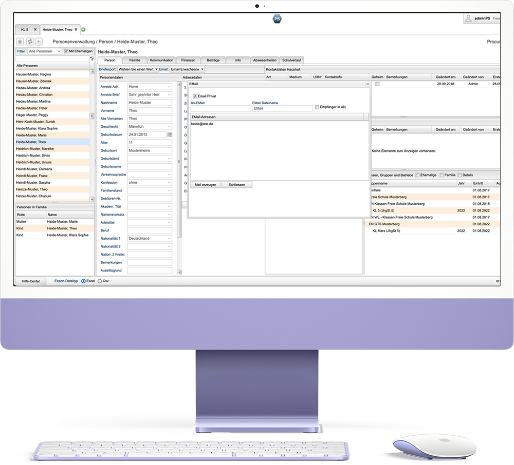Open the Email Erwachsene dropdown
This screenshot has width=514, height=465.
[187, 69]
